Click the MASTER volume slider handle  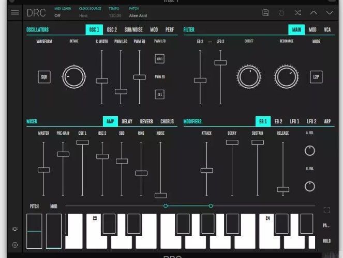[44, 170]
